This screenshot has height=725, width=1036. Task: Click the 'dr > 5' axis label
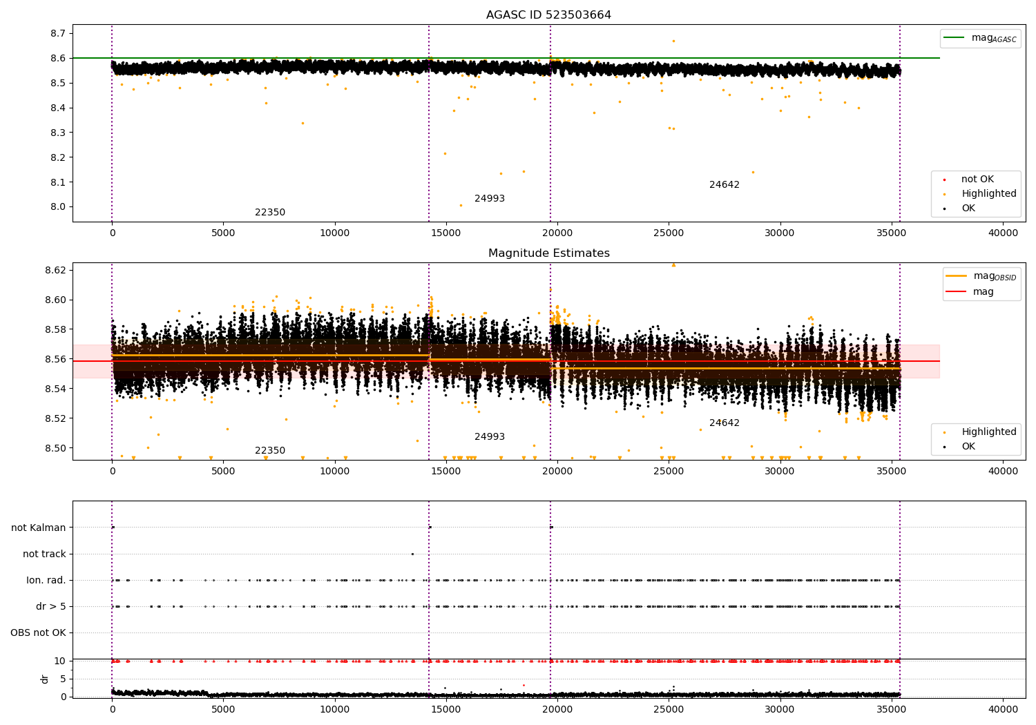coord(51,606)
